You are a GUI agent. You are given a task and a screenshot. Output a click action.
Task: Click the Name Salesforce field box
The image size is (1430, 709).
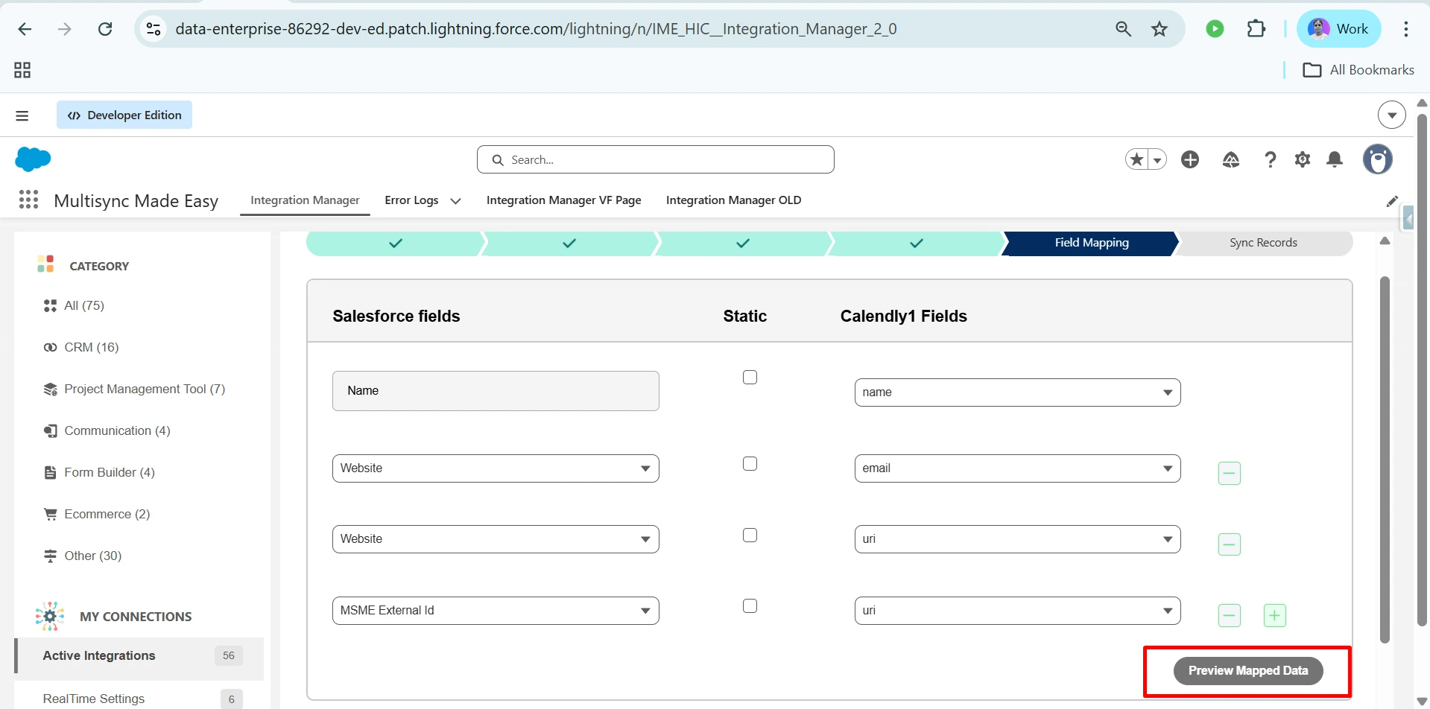(x=496, y=391)
